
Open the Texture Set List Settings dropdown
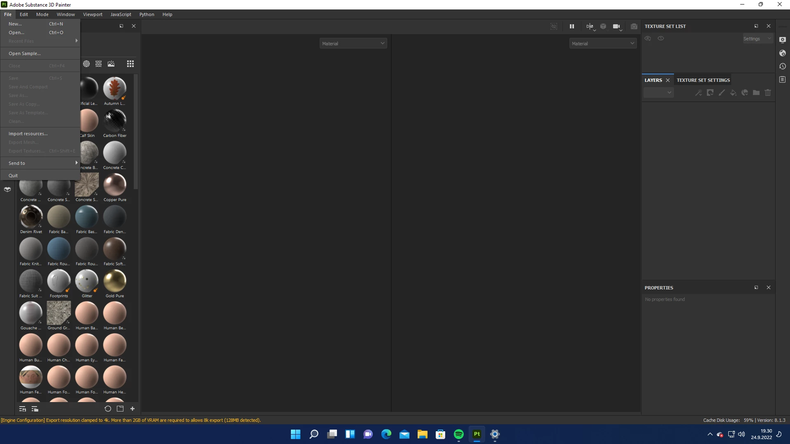757,39
